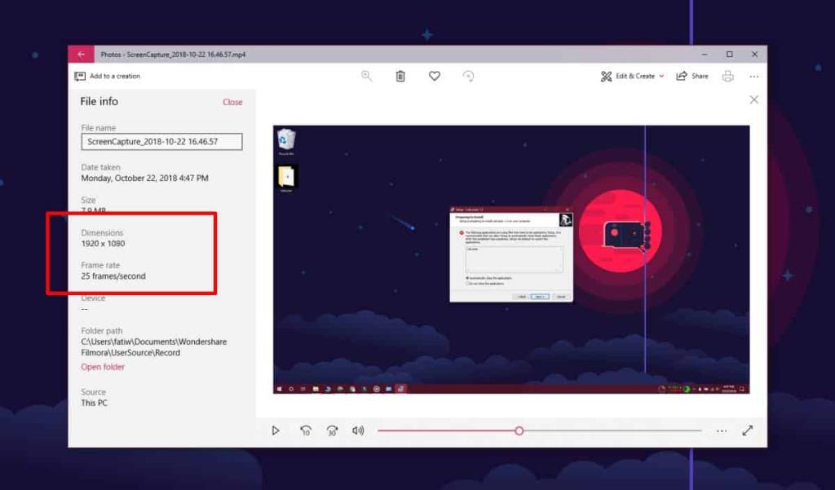Delete the video using the trash icon
Image resolution: width=835 pixels, height=490 pixels.
[x=400, y=75]
